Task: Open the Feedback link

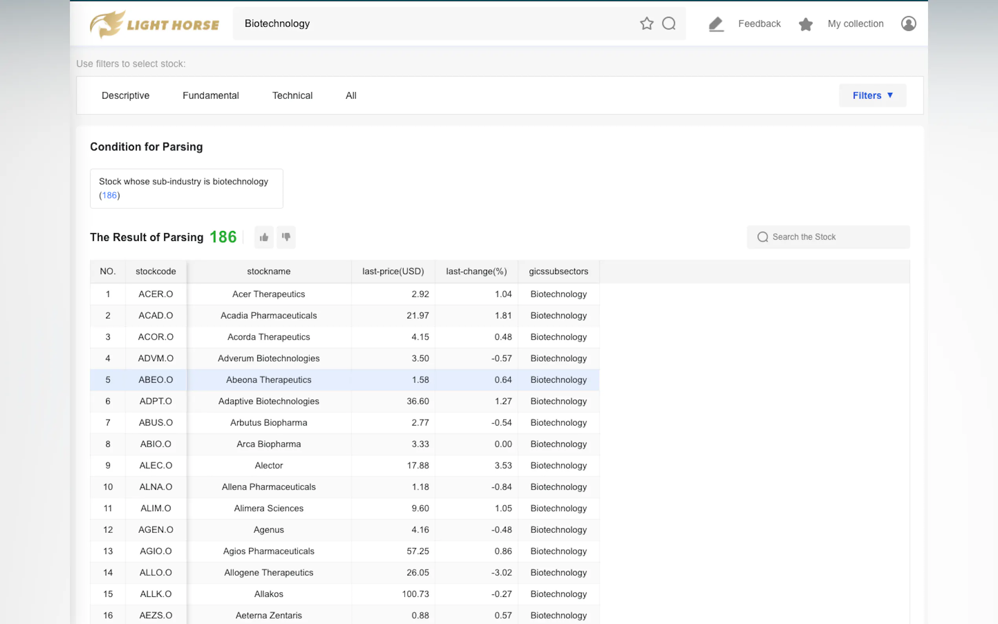Action: click(x=759, y=24)
